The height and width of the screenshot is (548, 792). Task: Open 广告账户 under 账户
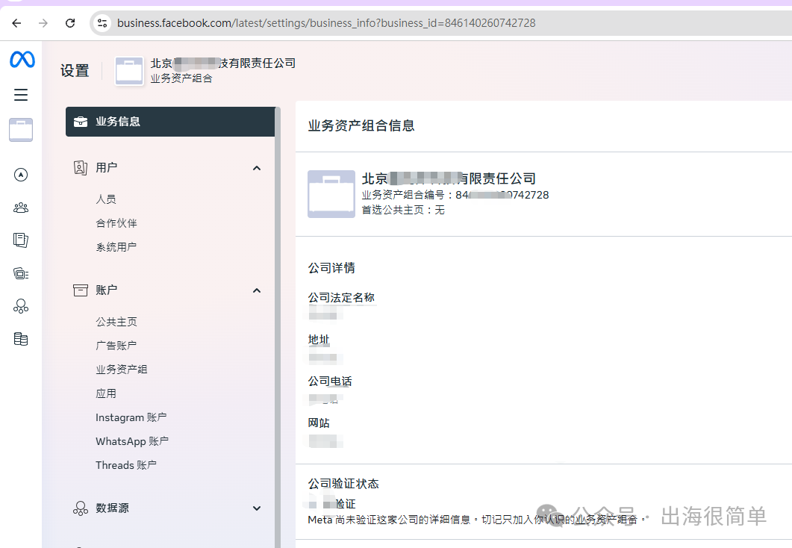click(116, 346)
